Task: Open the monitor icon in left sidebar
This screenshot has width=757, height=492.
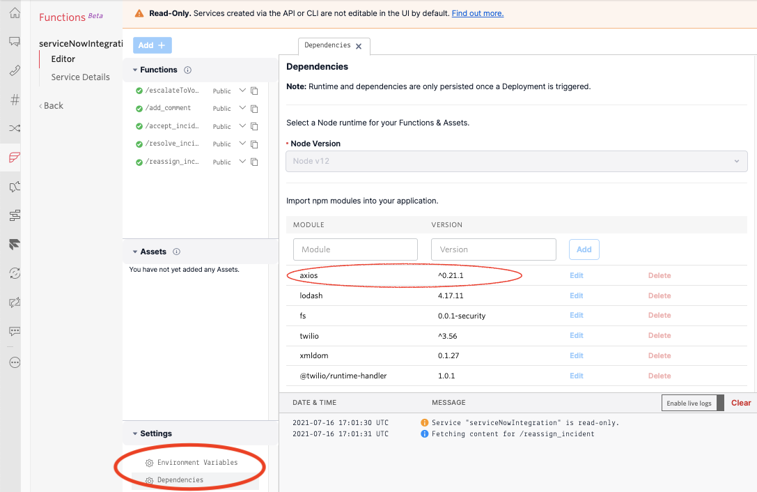Action: pos(15,42)
